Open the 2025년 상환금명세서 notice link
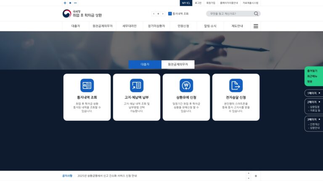Viewport: 323px width, 181px height. [107, 176]
